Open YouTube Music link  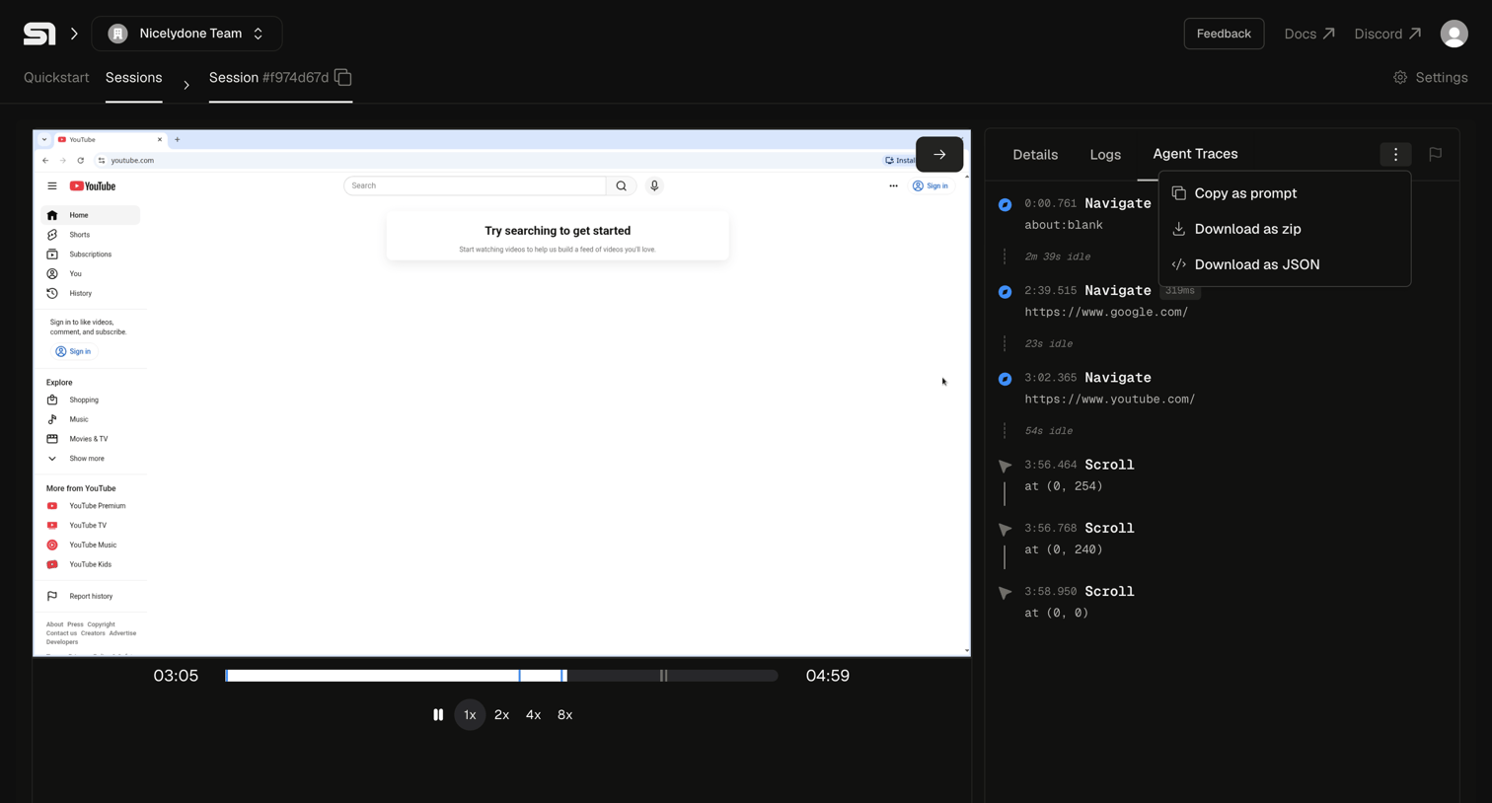(x=91, y=545)
